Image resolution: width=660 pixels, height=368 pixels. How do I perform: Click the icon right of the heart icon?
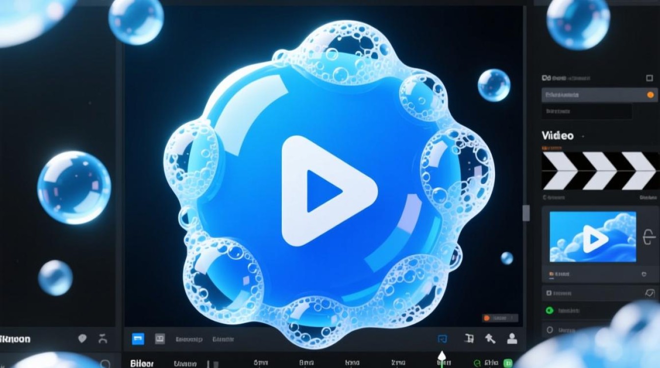tap(103, 338)
